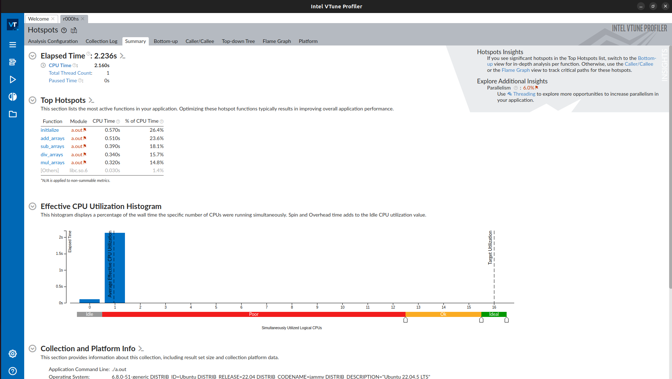Click the Threading analysis link in Insights
The height and width of the screenshot is (379, 672).
pyautogui.click(x=524, y=94)
